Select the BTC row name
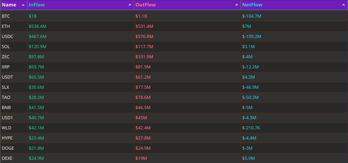The width and height of the screenshot is (348, 163). pos(6,16)
